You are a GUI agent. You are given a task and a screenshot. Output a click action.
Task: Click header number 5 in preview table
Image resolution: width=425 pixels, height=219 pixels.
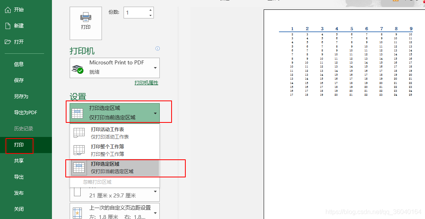click(351, 29)
